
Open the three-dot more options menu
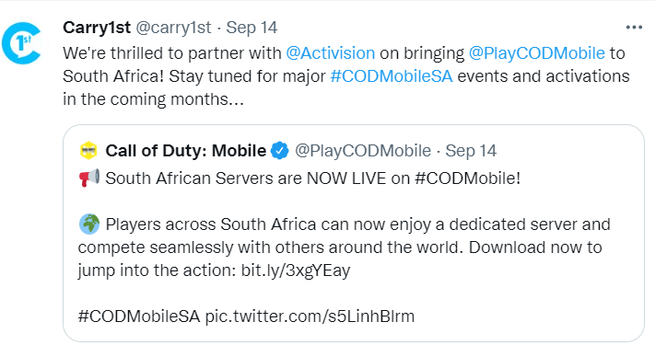pos(634,28)
